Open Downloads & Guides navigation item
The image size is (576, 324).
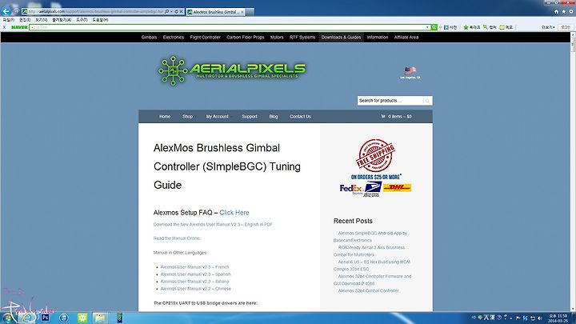coord(341,37)
